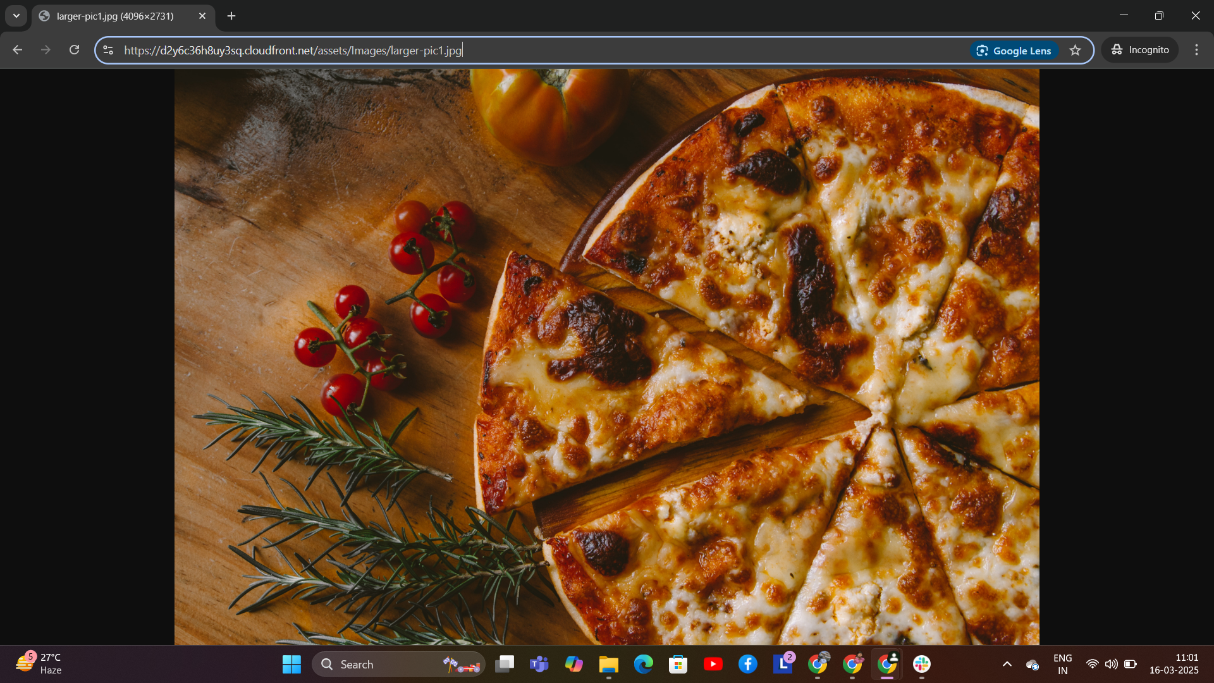The width and height of the screenshot is (1214, 683).
Task: Click the browser Forward arrow
Action: (x=46, y=50)
